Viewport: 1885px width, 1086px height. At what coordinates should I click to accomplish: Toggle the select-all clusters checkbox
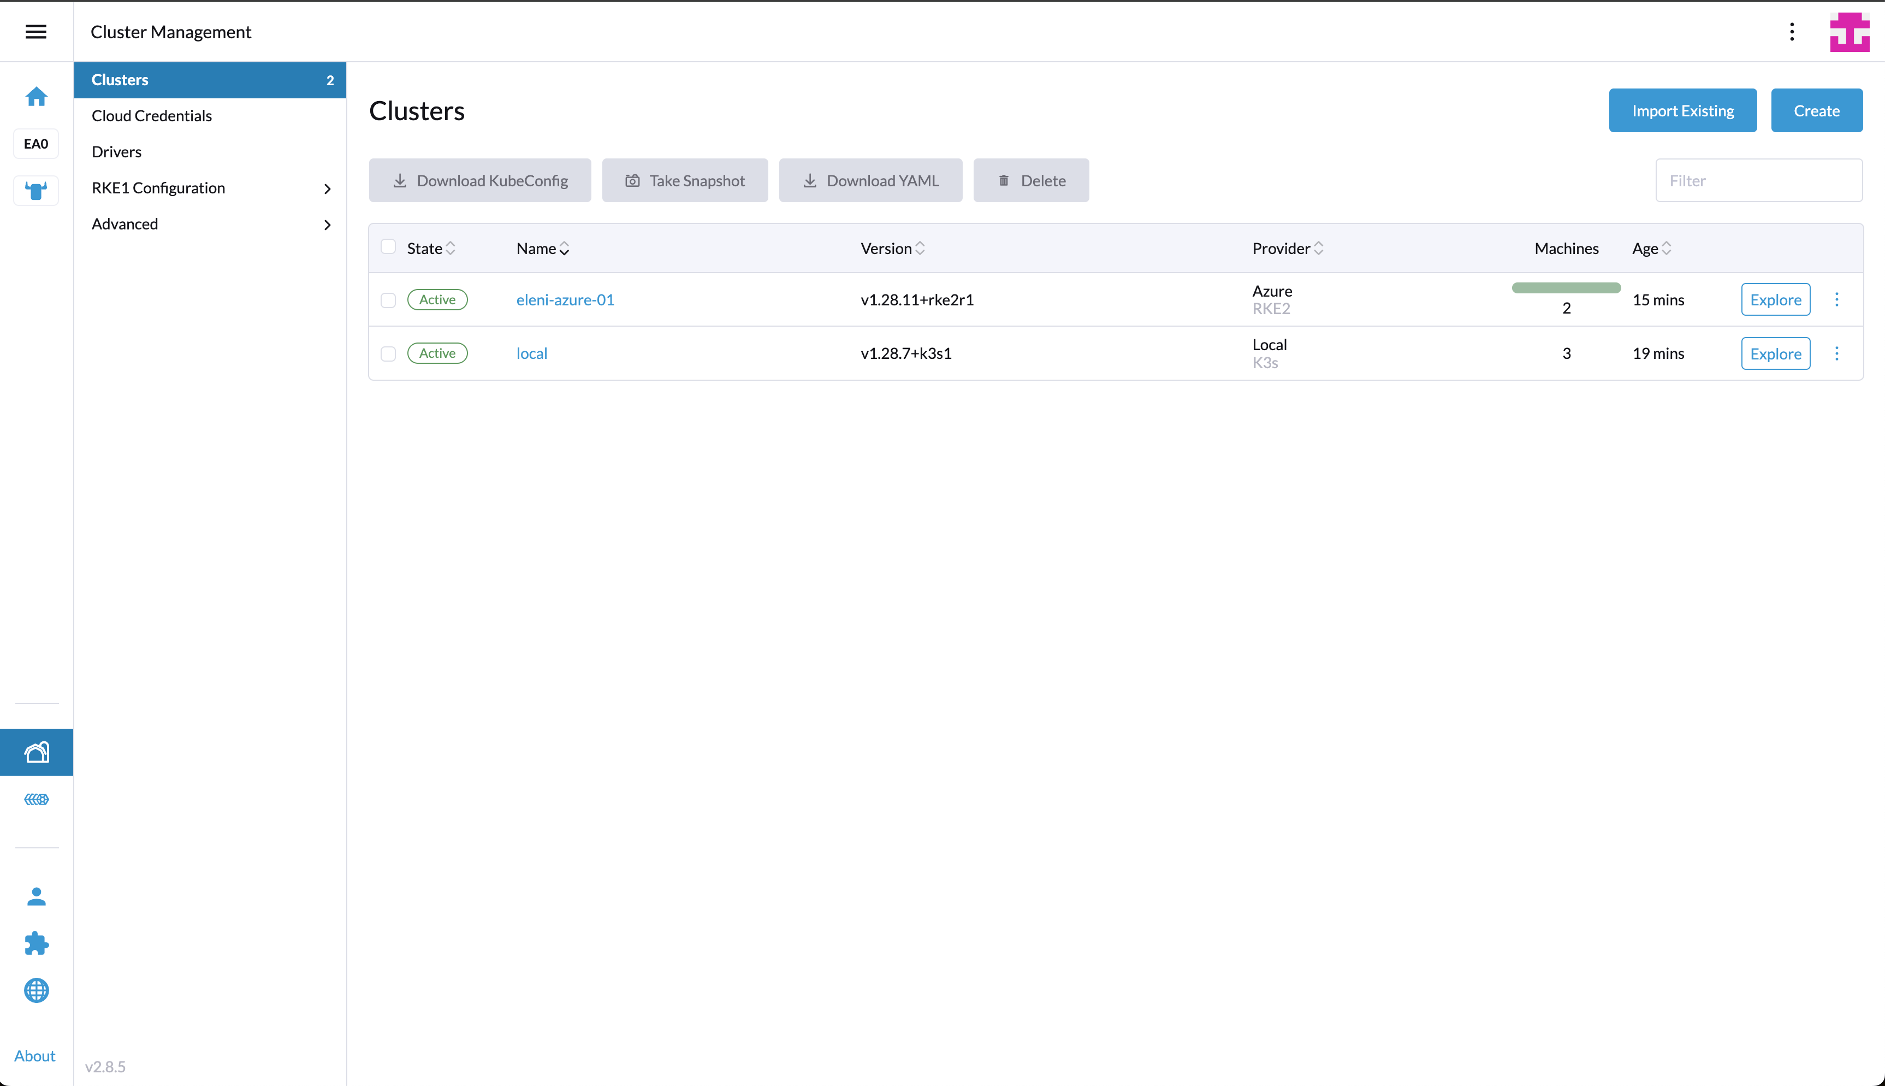tap(388, 247)
